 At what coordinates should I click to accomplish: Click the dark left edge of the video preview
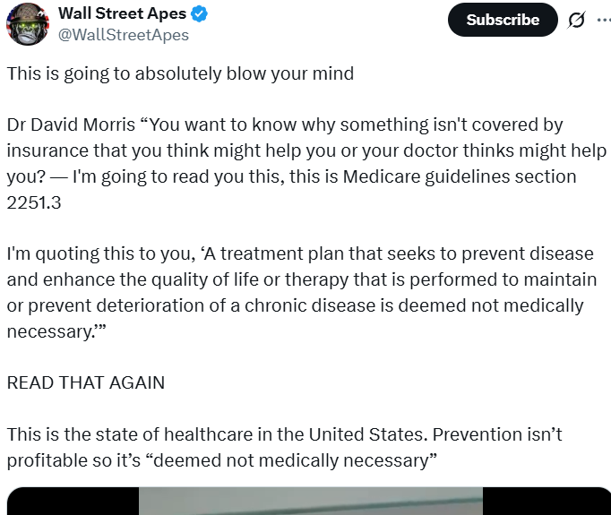[x=72, y=502]
